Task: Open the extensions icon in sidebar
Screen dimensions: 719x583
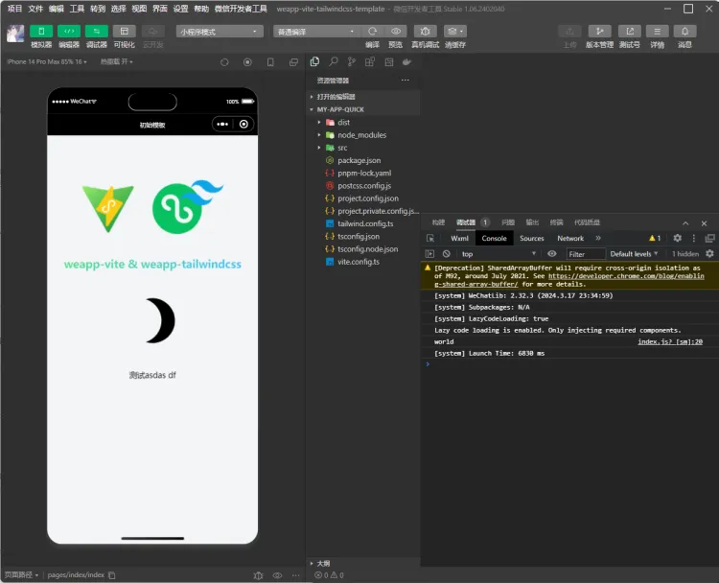Action: coord(370,61)
